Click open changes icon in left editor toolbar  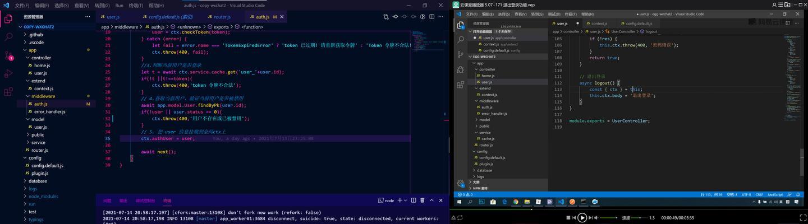pos(386,17)
